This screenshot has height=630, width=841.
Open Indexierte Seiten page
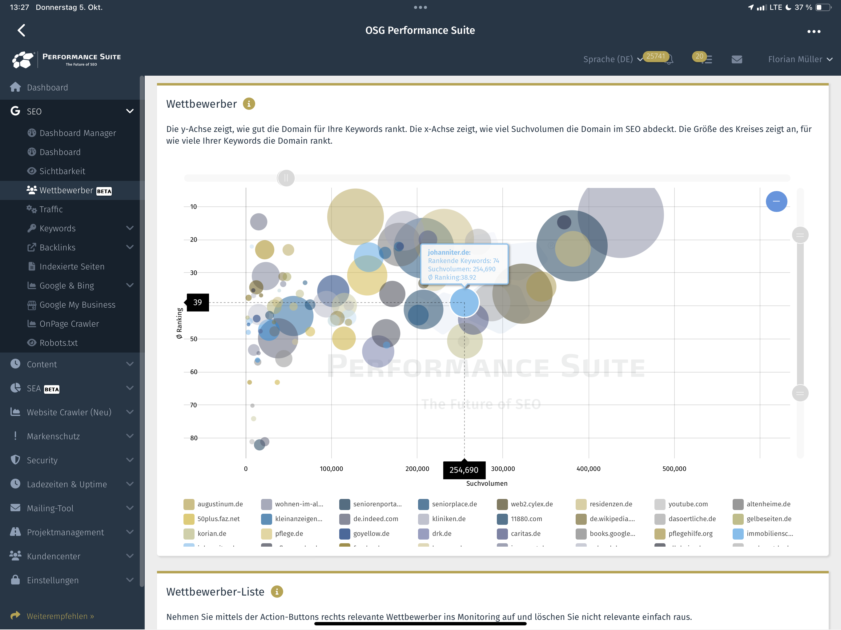[72, 266]
